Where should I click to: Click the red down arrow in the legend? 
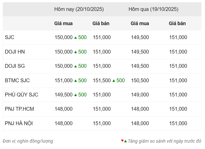pos(122,141)
